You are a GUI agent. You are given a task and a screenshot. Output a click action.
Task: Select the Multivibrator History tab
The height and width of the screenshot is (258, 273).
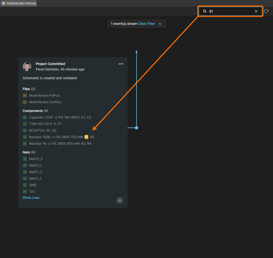(x=19, y=4)
